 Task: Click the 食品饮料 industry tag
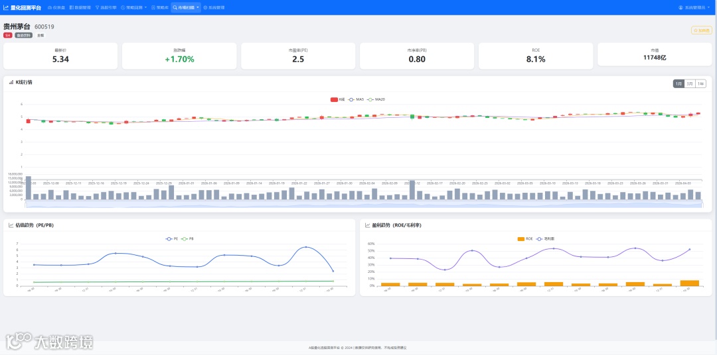23,35
